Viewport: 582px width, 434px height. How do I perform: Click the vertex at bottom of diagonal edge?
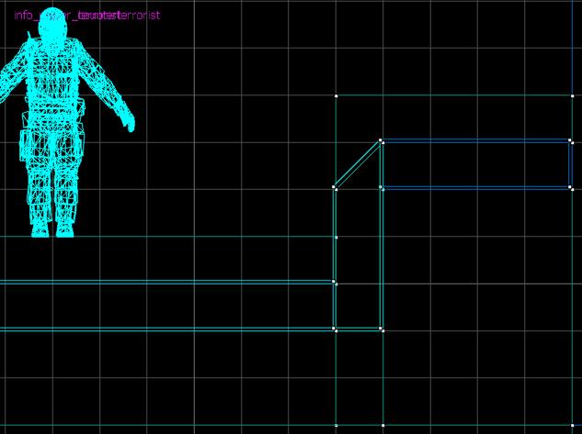pos(335,187)
